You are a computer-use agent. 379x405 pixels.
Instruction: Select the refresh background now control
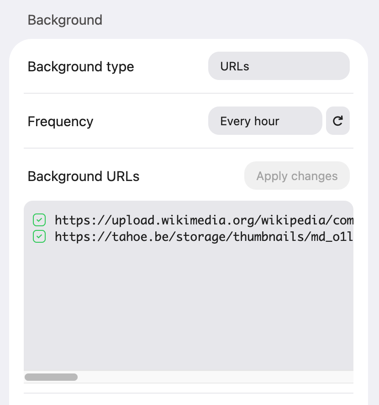337,121
